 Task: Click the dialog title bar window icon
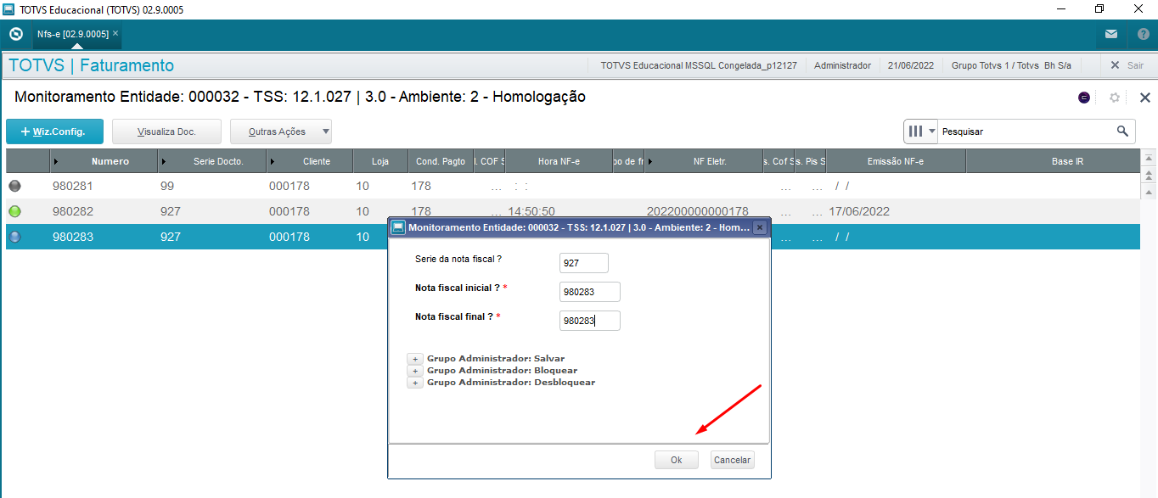coord(398,227)
